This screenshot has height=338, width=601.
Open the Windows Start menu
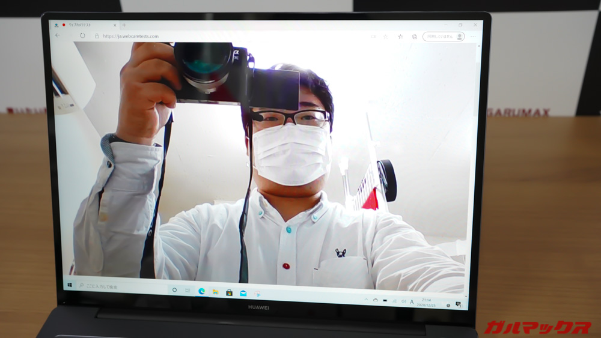70,285
